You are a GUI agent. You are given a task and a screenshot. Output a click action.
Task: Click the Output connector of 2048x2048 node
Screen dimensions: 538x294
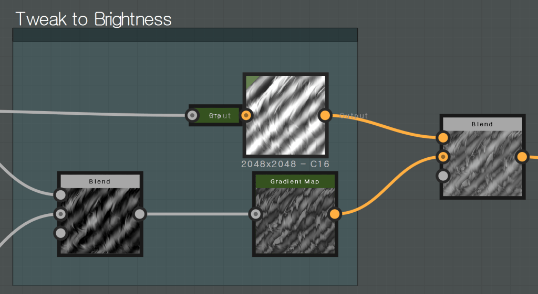coord(325,115)
